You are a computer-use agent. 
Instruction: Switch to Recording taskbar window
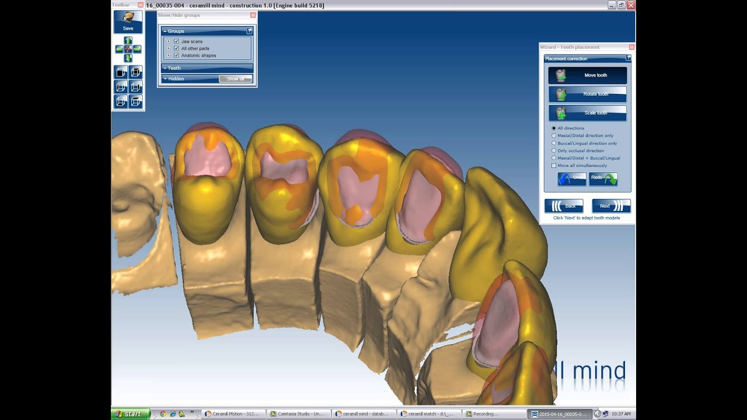tap(494, 414)
